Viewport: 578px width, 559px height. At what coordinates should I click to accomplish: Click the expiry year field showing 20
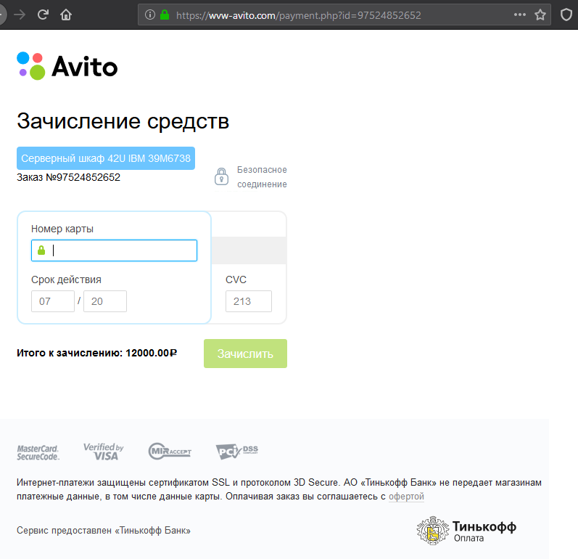click(105, 301)
